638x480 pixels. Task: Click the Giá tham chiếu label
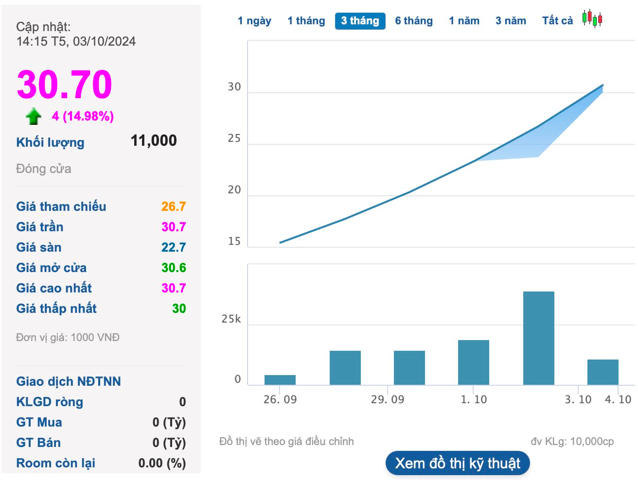(x=61, y=206)
